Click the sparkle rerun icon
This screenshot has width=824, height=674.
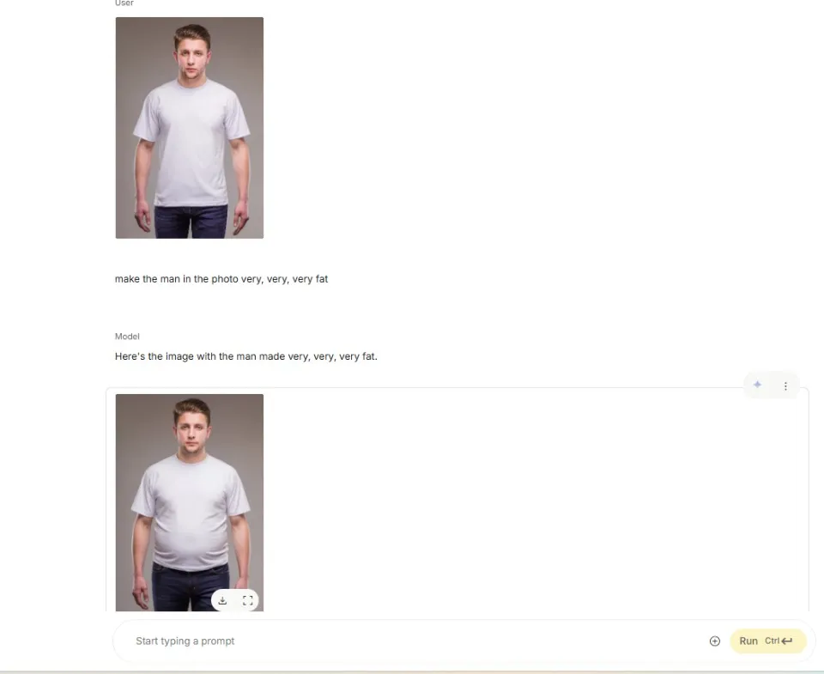[757, 385]
